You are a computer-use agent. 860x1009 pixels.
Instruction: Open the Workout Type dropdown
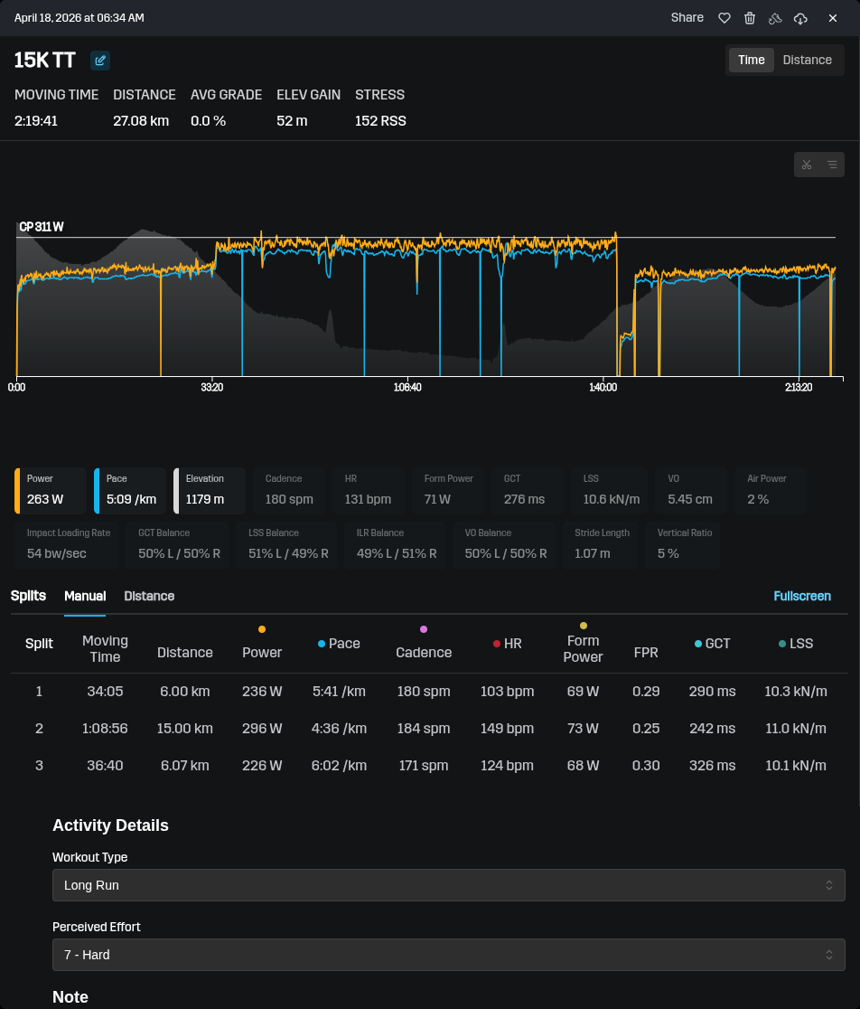pyautogui.click(x=448, y=885)
